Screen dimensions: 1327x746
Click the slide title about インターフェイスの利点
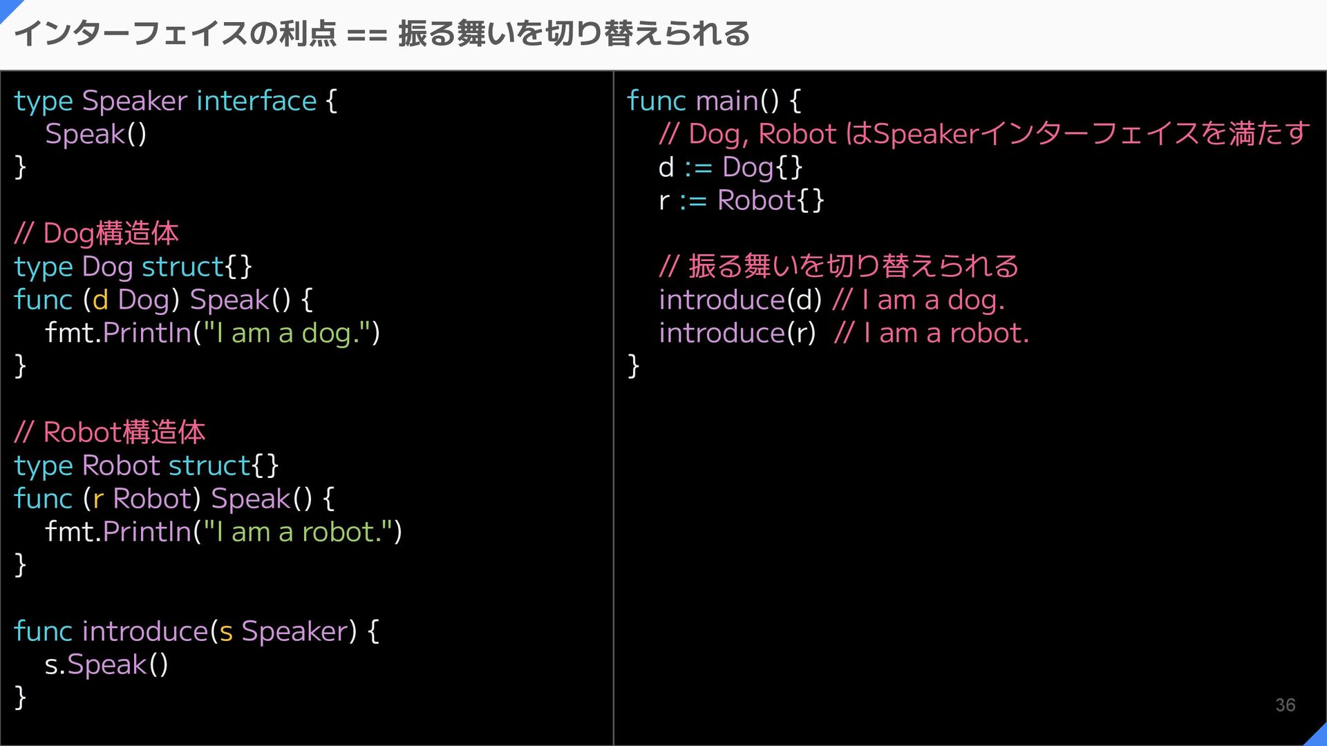tap(382, 33)
